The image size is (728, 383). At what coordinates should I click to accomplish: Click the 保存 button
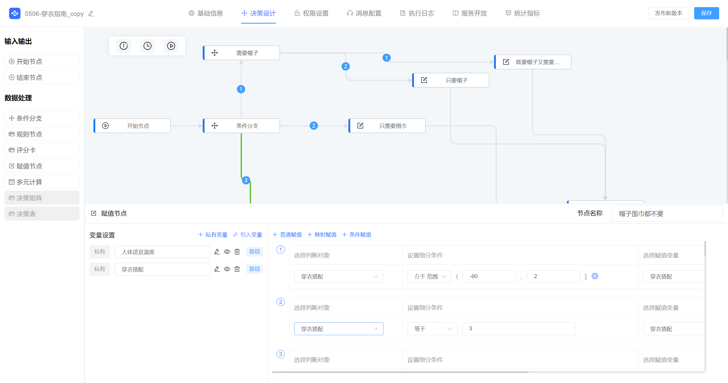706,13
